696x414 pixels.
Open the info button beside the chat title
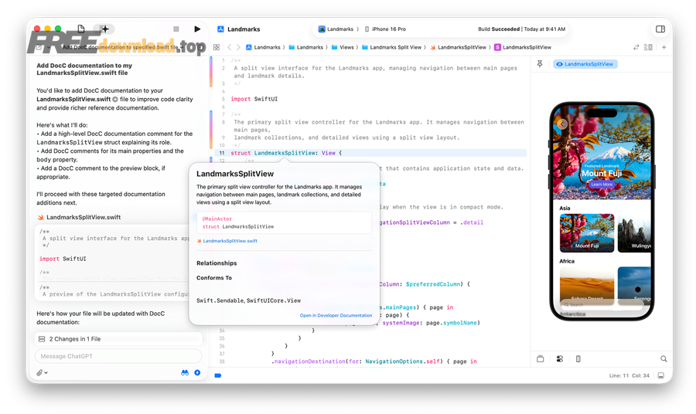coord(200,47)
